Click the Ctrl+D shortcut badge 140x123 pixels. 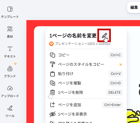116,83
